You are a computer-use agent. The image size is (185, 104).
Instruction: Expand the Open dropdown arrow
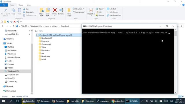click(104, 9)
